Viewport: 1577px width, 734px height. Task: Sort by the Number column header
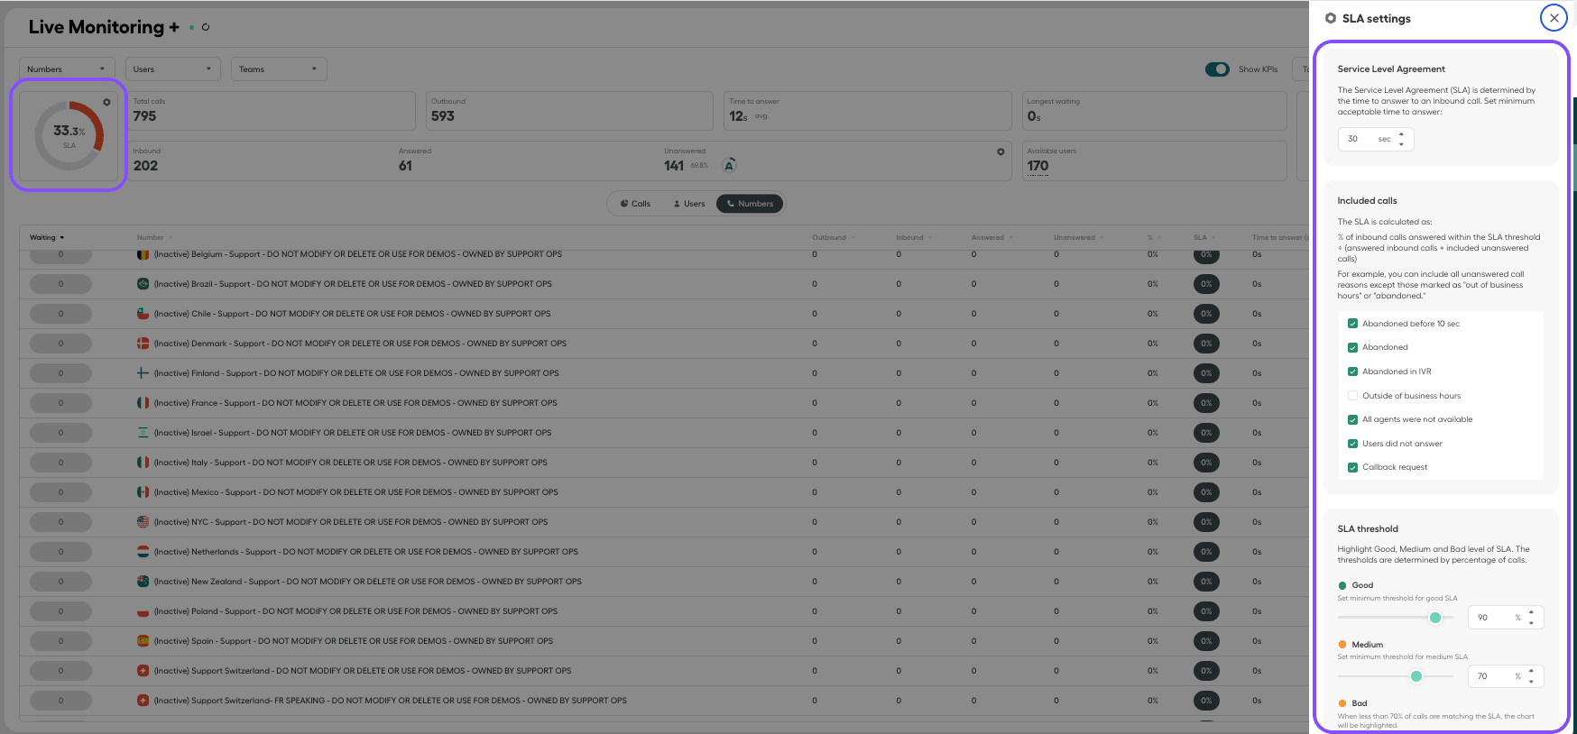[154, 238]
